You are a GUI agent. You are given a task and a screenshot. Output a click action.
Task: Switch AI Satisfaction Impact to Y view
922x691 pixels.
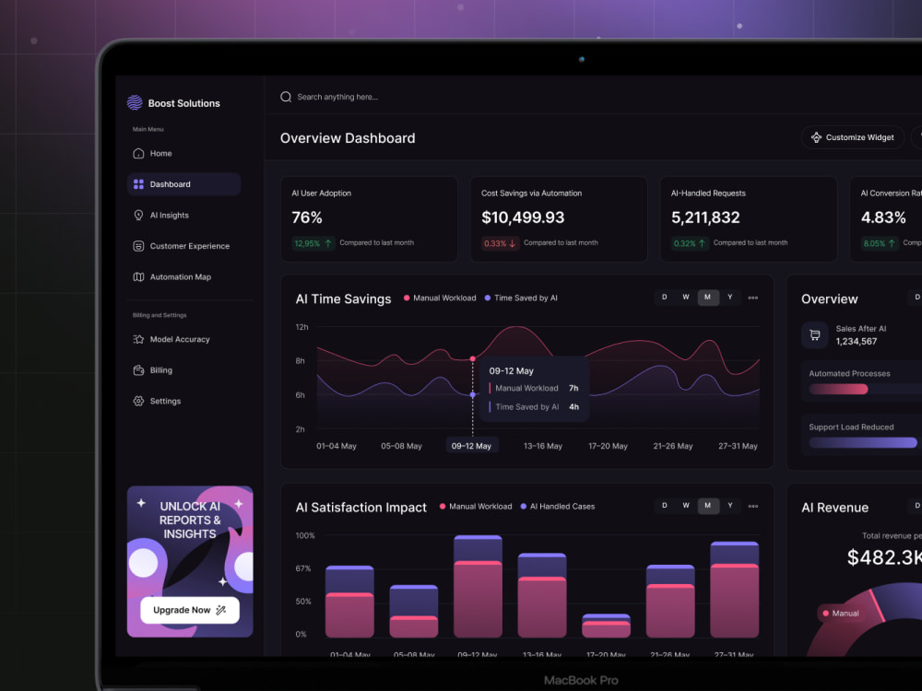click(730, 506)
